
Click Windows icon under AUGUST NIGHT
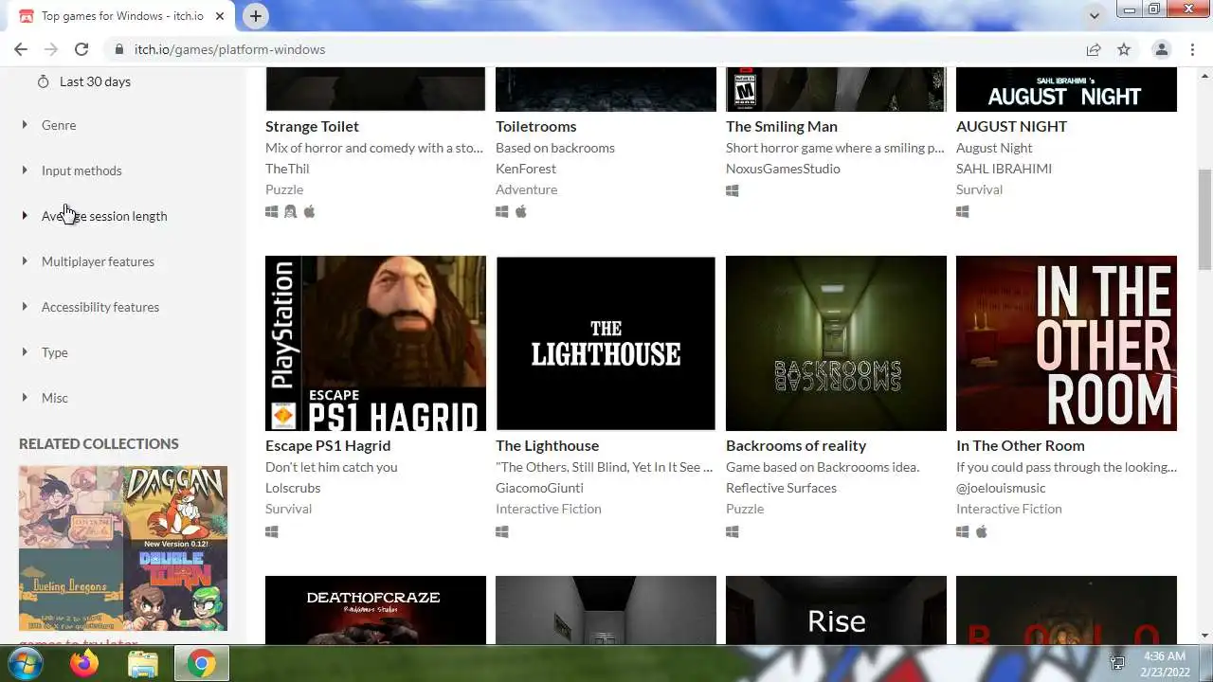[x=963, y=212]
